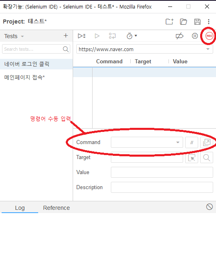This screenshot has width=216, height=278.
Task: Clear all log entries icon
Action: pos(210,207)
